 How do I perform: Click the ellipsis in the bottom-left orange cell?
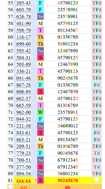(x=10, y=187)
